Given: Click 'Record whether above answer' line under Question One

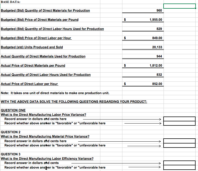Looking at the screenshot, I should [55, 123].
